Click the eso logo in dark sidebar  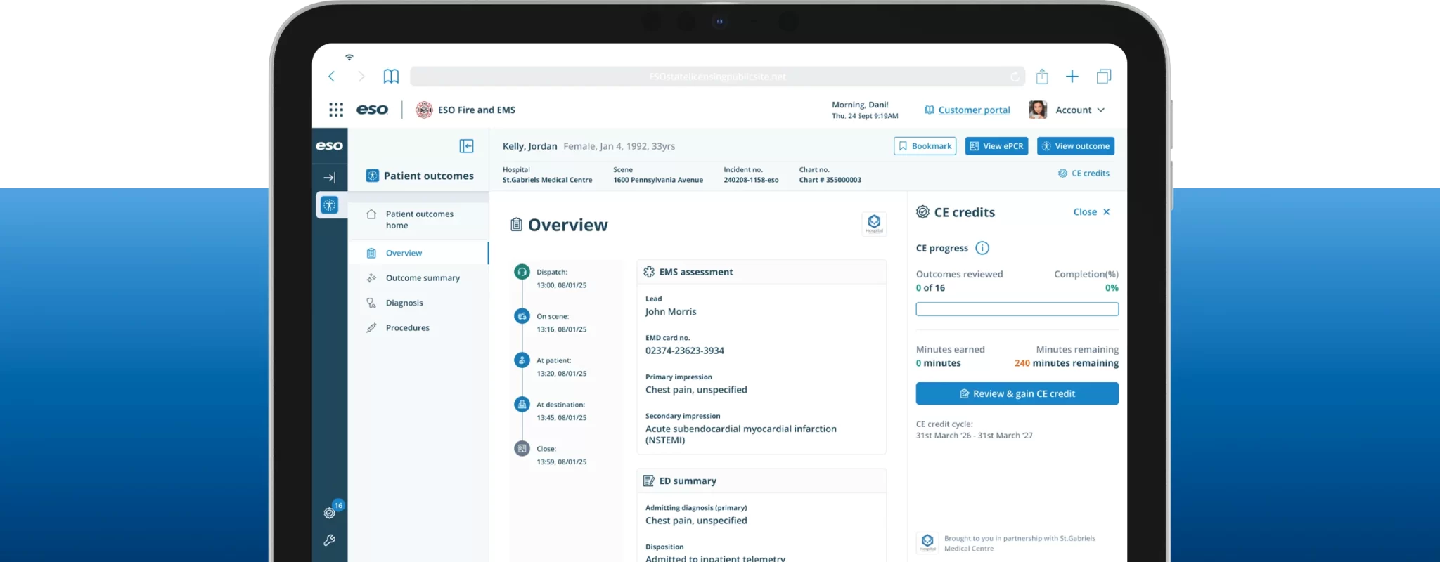[329, 146]
